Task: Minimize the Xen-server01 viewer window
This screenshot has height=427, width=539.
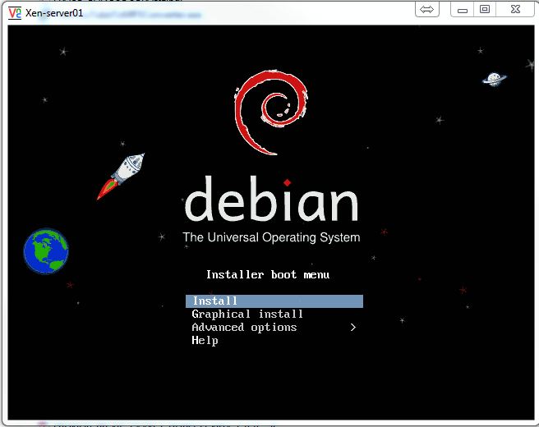Action: [464, 9]
